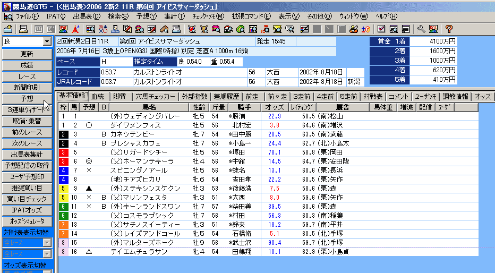
Task: Click the オッズシミュレータ button
Action: click(x=27, y=221)
